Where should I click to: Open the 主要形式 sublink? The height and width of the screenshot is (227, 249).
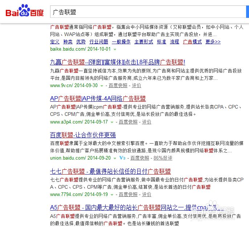(144, 42)
